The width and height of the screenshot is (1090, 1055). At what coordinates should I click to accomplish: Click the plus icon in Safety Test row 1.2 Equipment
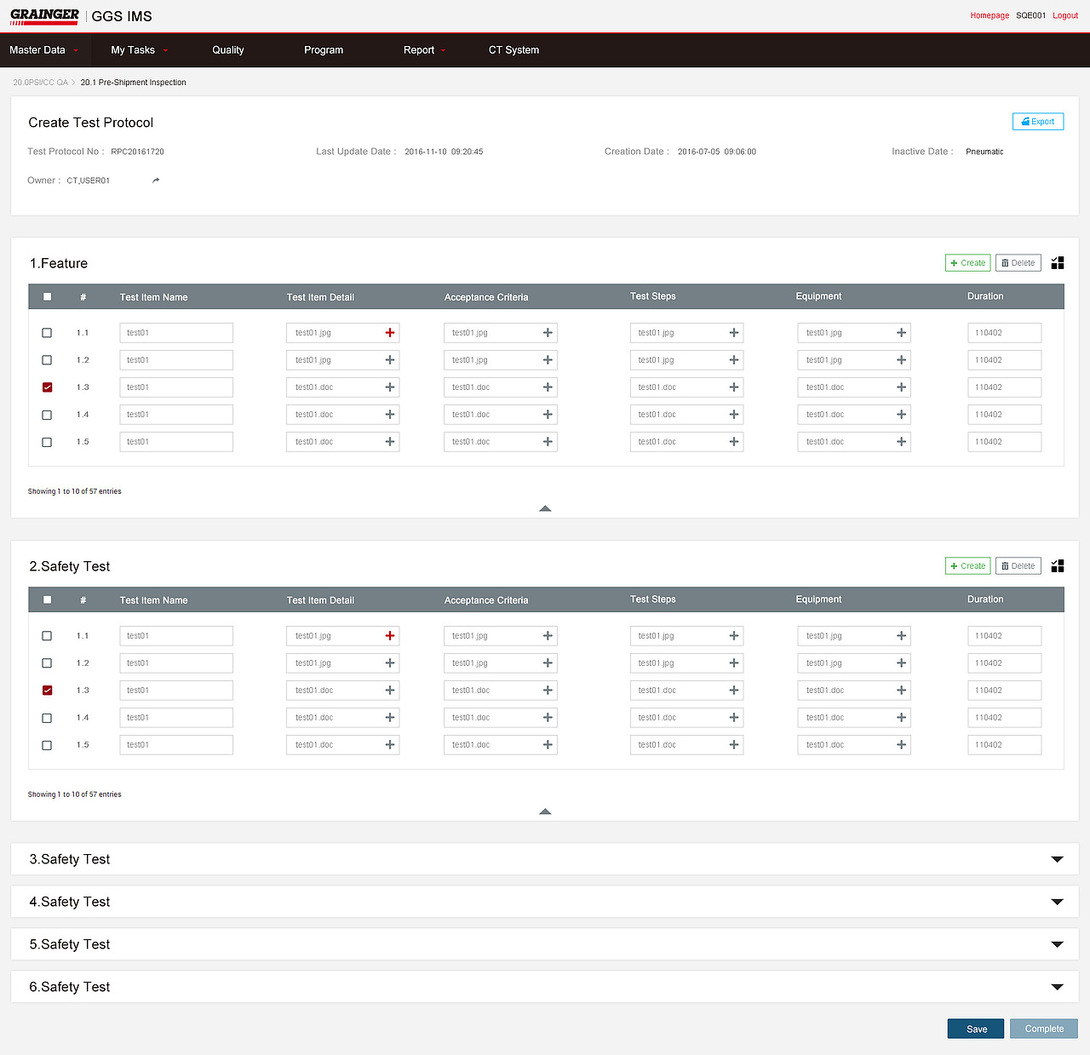901,663
